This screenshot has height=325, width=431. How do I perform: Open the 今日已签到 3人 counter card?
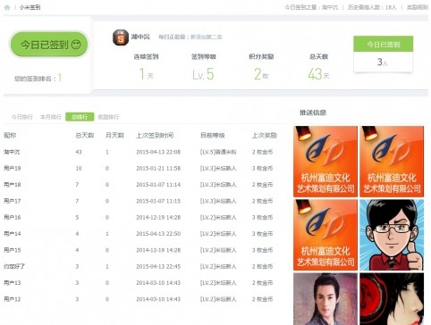384,54
